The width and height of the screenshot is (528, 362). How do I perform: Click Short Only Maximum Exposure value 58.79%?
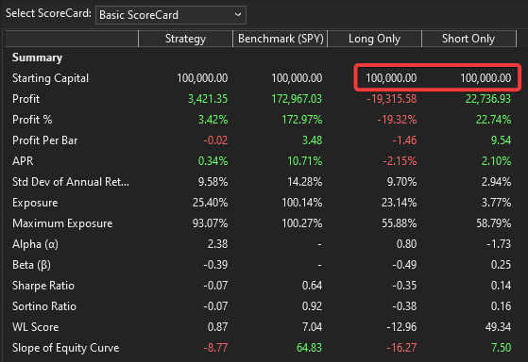pos(494,223)
